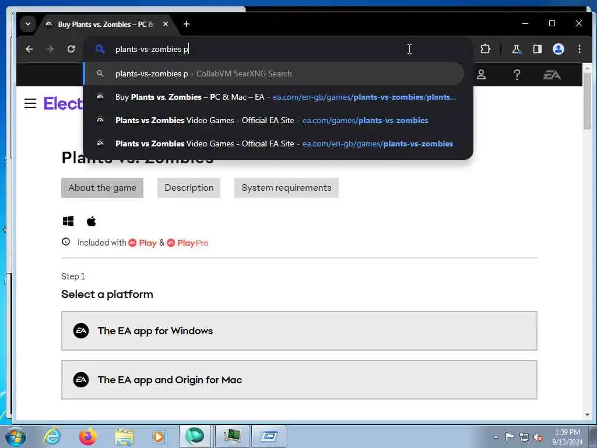
Task: Open Windows Media Player in taskbar
Action: coord(159,436)
